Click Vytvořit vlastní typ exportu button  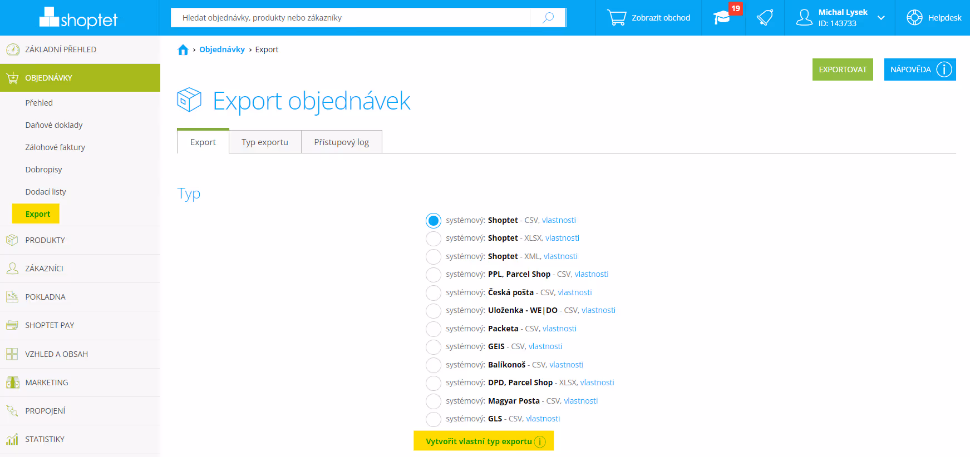click(484, 441)
